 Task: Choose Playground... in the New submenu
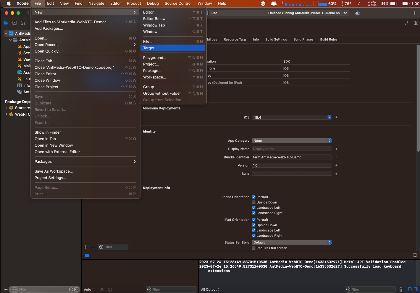coord(173,58)
